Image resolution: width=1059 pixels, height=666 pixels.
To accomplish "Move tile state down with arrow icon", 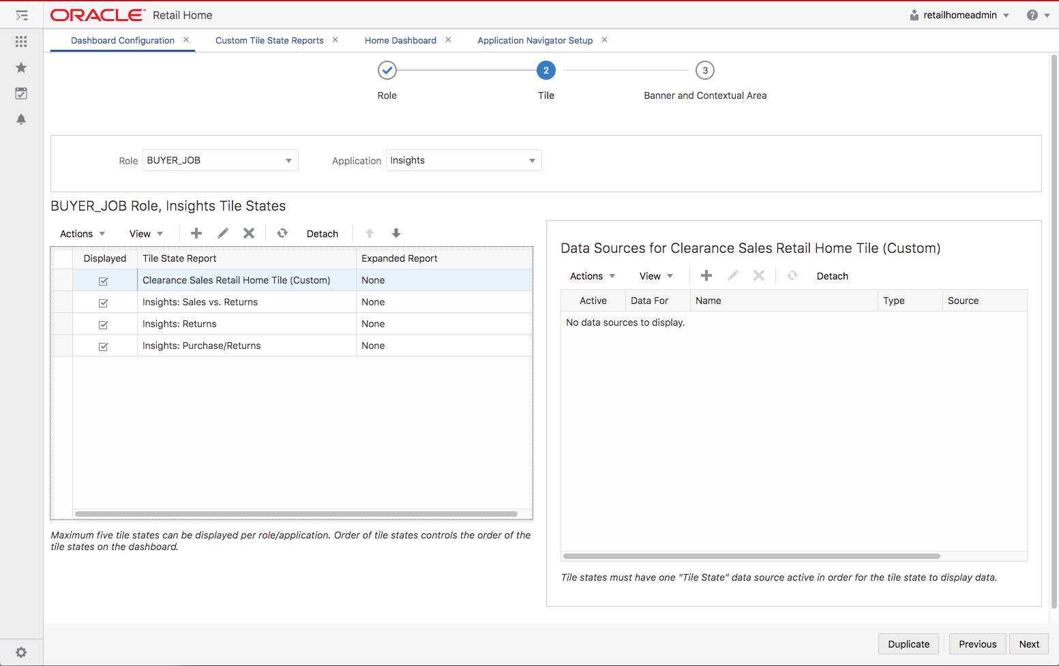I will click(x=396, y=233).
